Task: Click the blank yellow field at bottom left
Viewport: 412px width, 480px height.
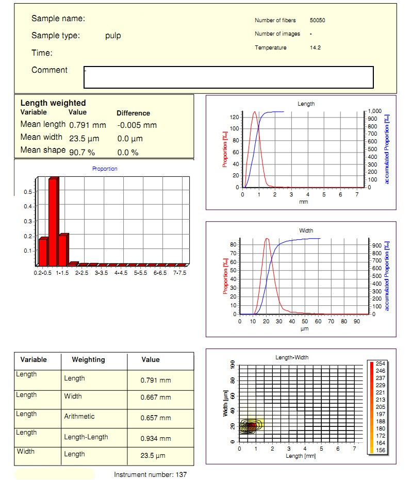Action: [54, 474]
